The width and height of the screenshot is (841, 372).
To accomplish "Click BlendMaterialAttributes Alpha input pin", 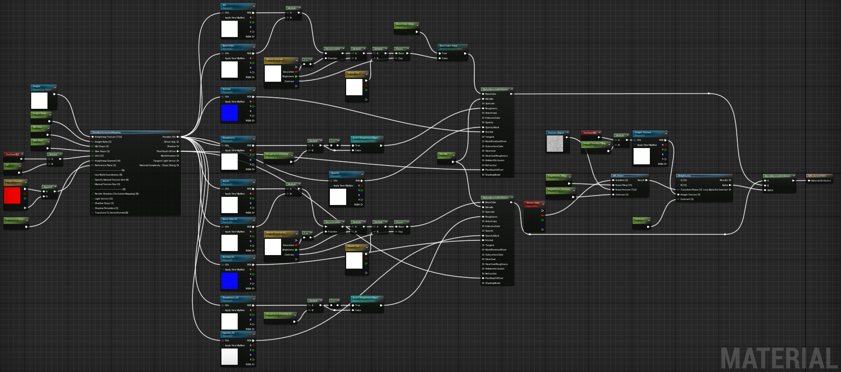I will coord(765,190).
